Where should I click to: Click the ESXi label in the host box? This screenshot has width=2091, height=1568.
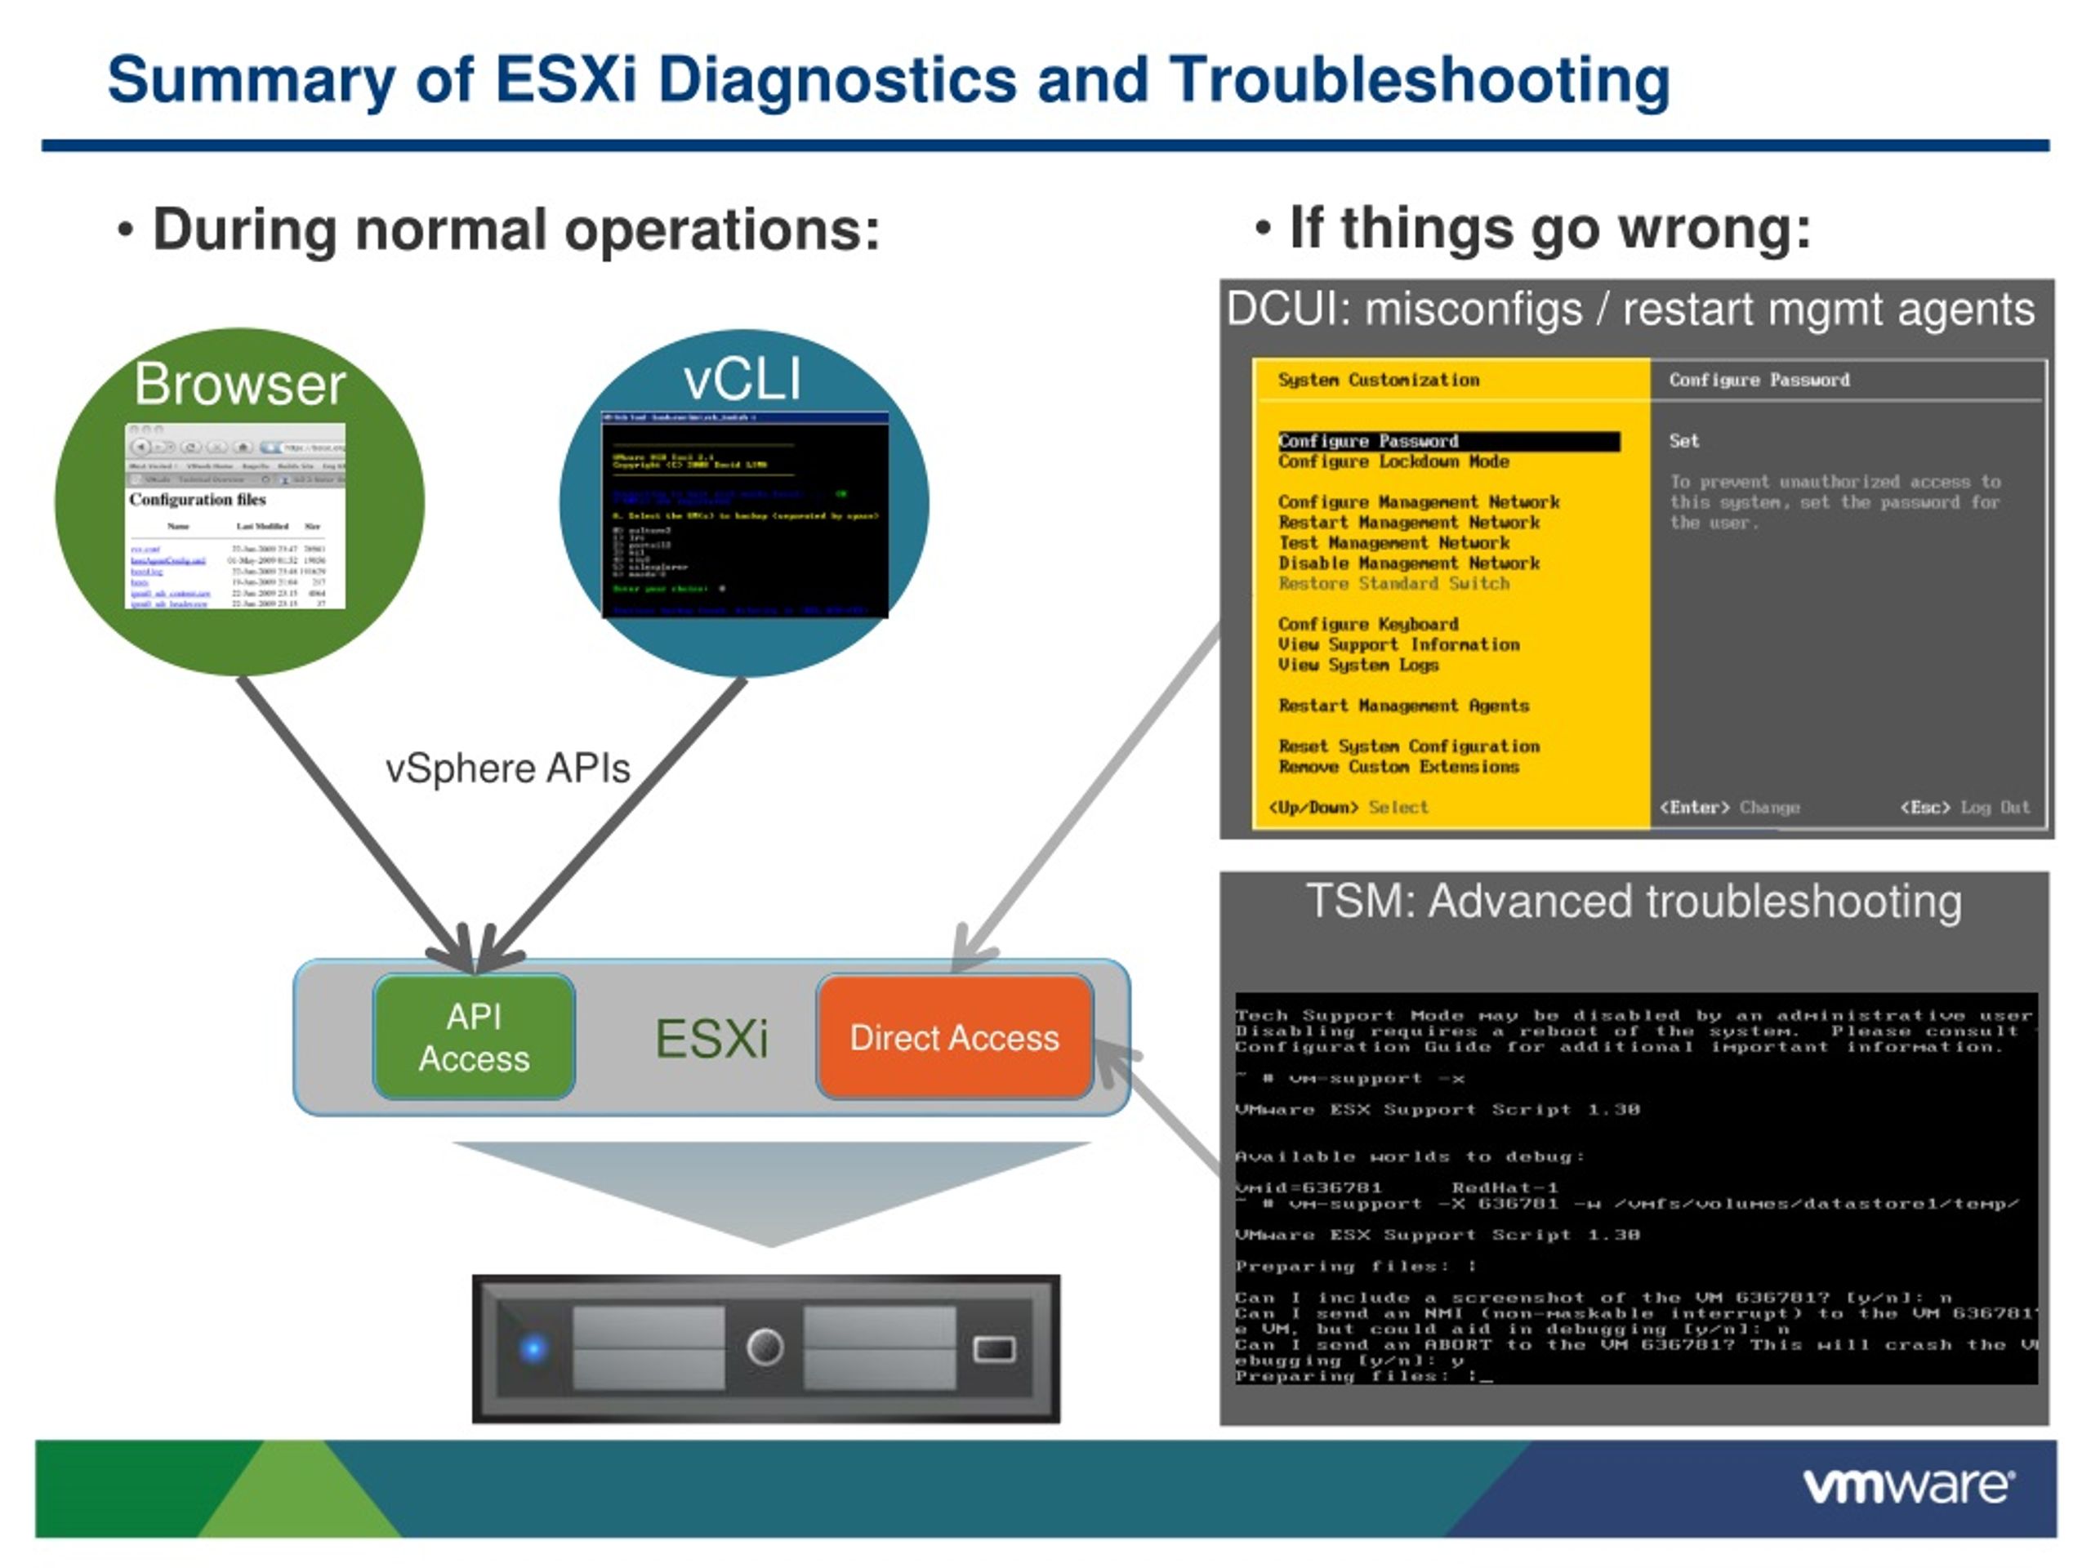pos(711,1039)
